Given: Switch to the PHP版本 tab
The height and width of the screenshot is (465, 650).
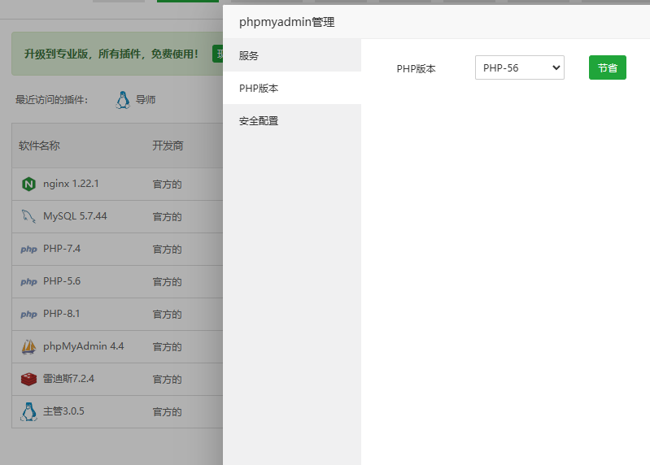Looking at the screenshot, I should (x=292, y=88).
